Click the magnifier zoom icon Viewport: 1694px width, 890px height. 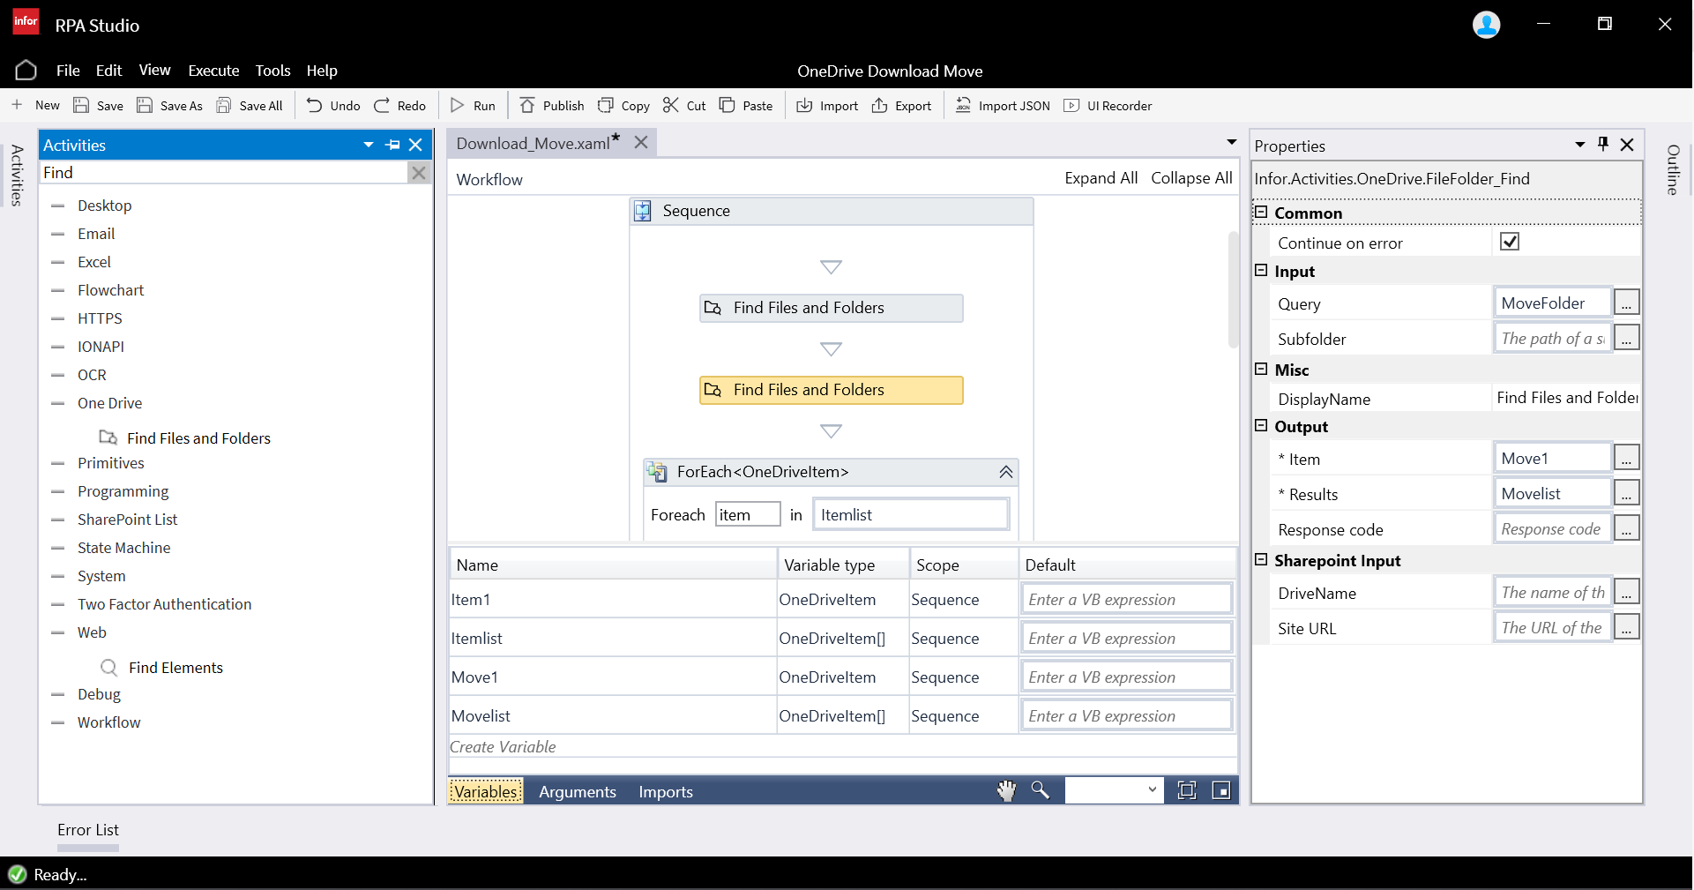point(1041,791)
